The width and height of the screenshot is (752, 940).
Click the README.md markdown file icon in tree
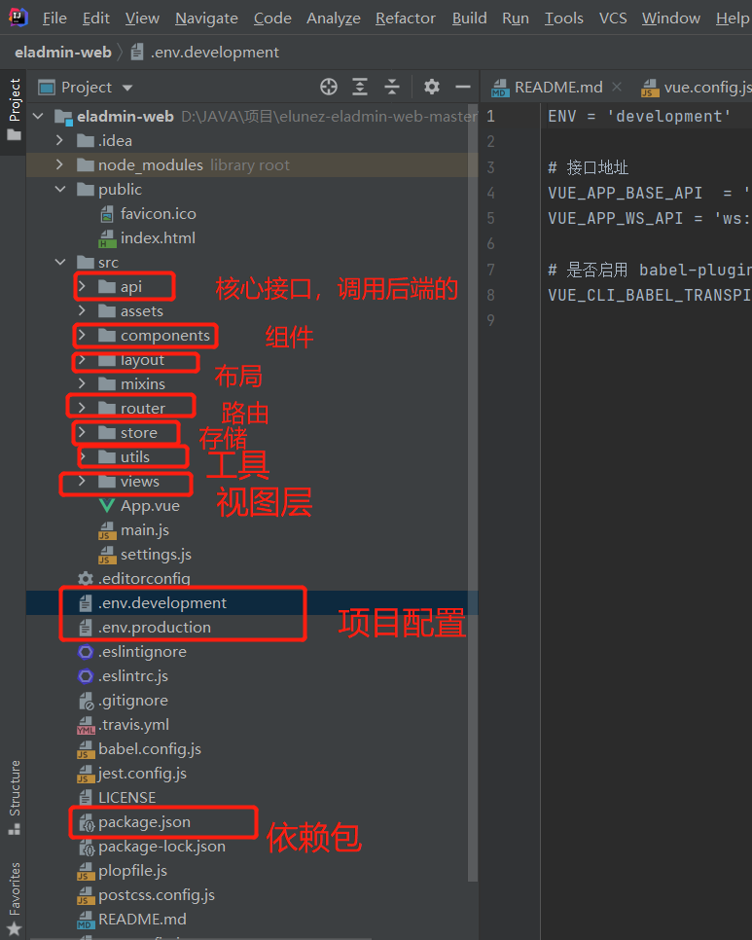(x=86, y=920)
